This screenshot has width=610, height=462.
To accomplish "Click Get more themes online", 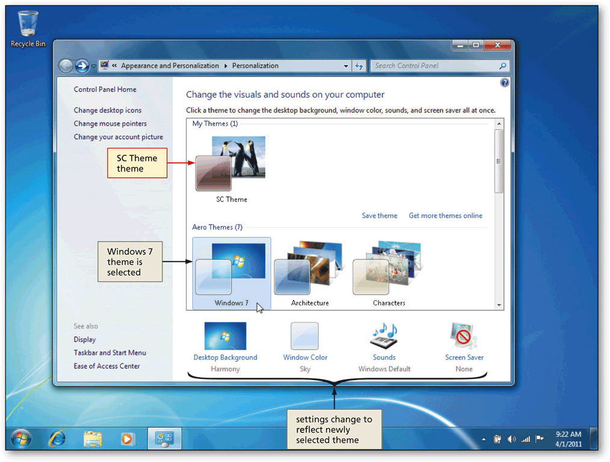I will coord(445,215).
